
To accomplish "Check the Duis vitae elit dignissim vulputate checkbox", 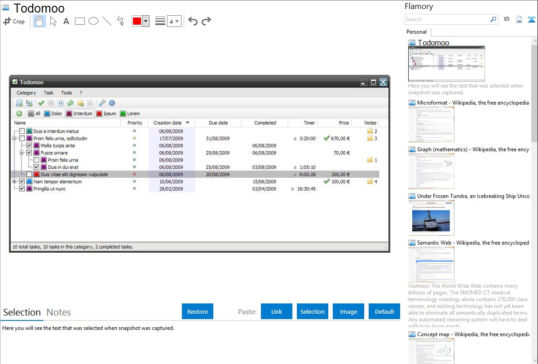I will pos(29,174).
